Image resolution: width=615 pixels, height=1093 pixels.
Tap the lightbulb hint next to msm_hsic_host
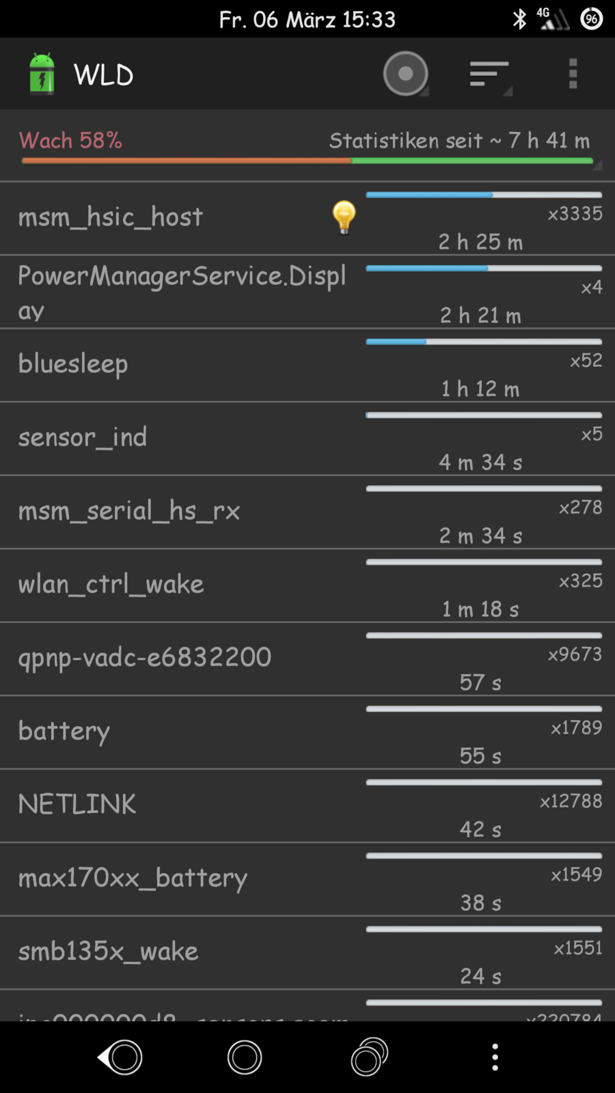[x=344, y=217]
